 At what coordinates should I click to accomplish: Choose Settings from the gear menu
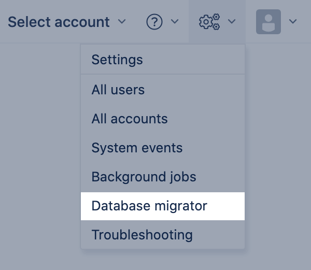click(117, 60)
